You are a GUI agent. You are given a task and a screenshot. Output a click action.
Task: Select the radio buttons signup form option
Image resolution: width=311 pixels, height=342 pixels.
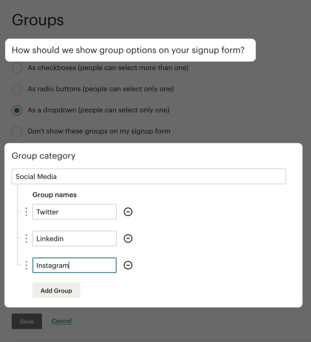(x=17, y=89)
